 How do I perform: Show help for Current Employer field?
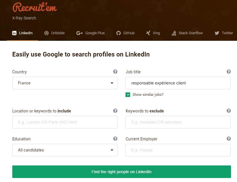coord(229,139)
